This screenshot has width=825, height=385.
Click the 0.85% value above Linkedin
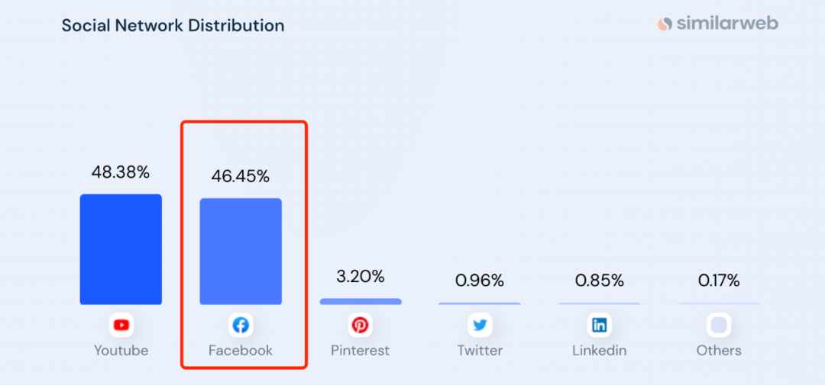600,281
